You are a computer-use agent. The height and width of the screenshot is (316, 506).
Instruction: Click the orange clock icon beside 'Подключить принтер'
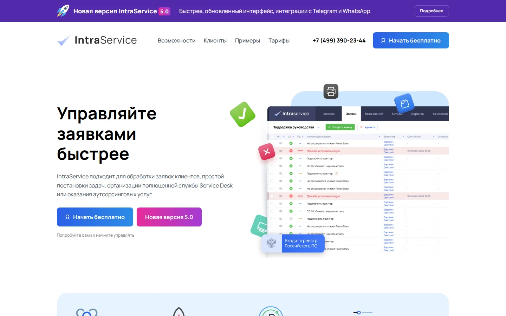[x=336, y=173]
